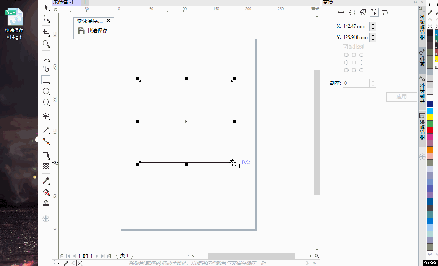This screenshot has height=266, width=438.
Task: Activate the Zoom magnifier tool
Action: tap(46, 44)
